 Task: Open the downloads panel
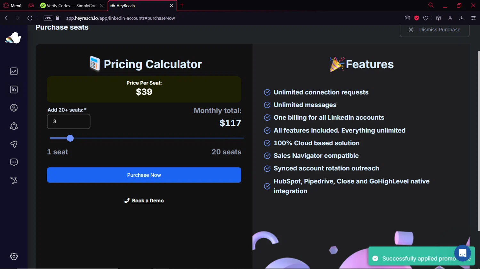pos(462,18)
